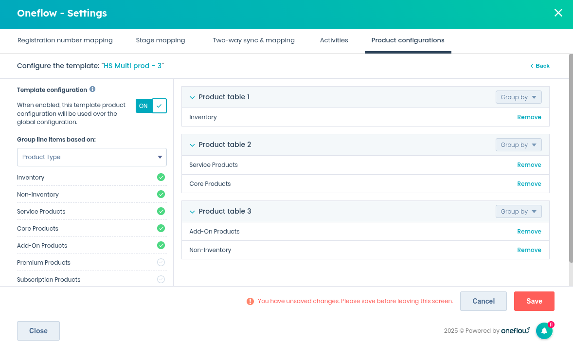573x344 pixels.
Task: Collapse Product table 3 chevron
Action: [x=192, y=212]
